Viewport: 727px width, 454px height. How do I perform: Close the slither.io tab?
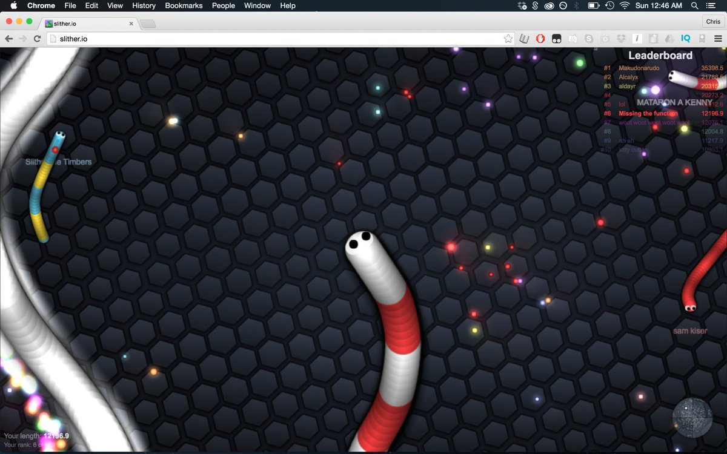tap(131, 24)
